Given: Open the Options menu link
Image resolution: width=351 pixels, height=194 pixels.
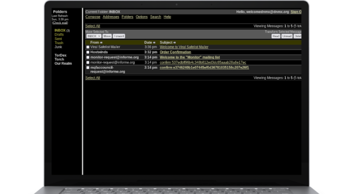Looking at the screenshot, I should pos(142,17).
